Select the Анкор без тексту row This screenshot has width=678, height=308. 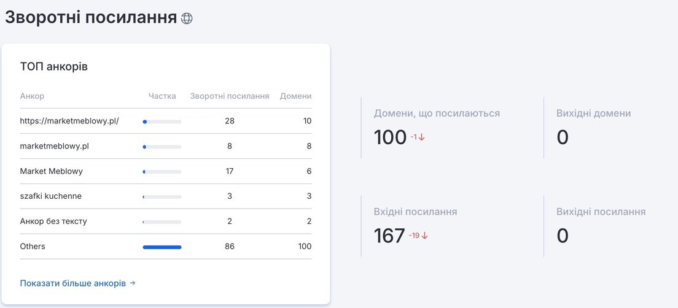[166, 221]
